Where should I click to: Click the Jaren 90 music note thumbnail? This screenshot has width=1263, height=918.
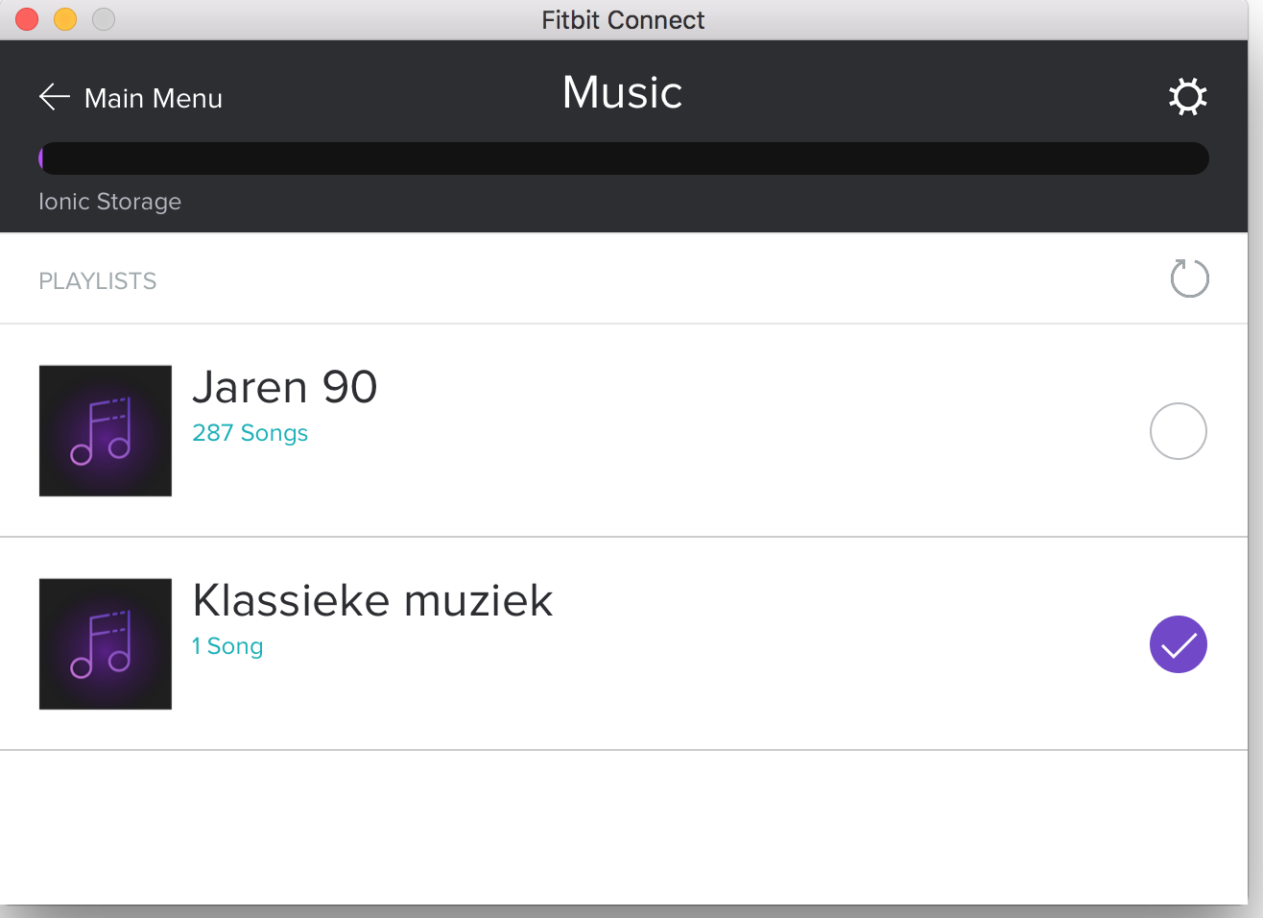(106, 431)
